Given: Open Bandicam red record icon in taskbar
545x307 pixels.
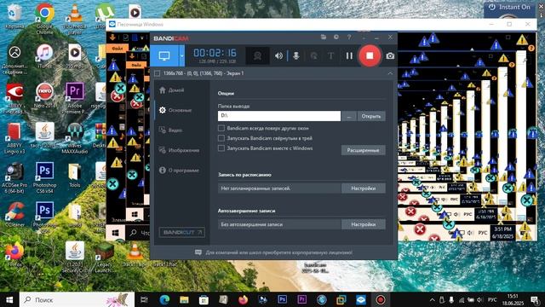Looking at the screenshot, I should [x=381, y=299].
